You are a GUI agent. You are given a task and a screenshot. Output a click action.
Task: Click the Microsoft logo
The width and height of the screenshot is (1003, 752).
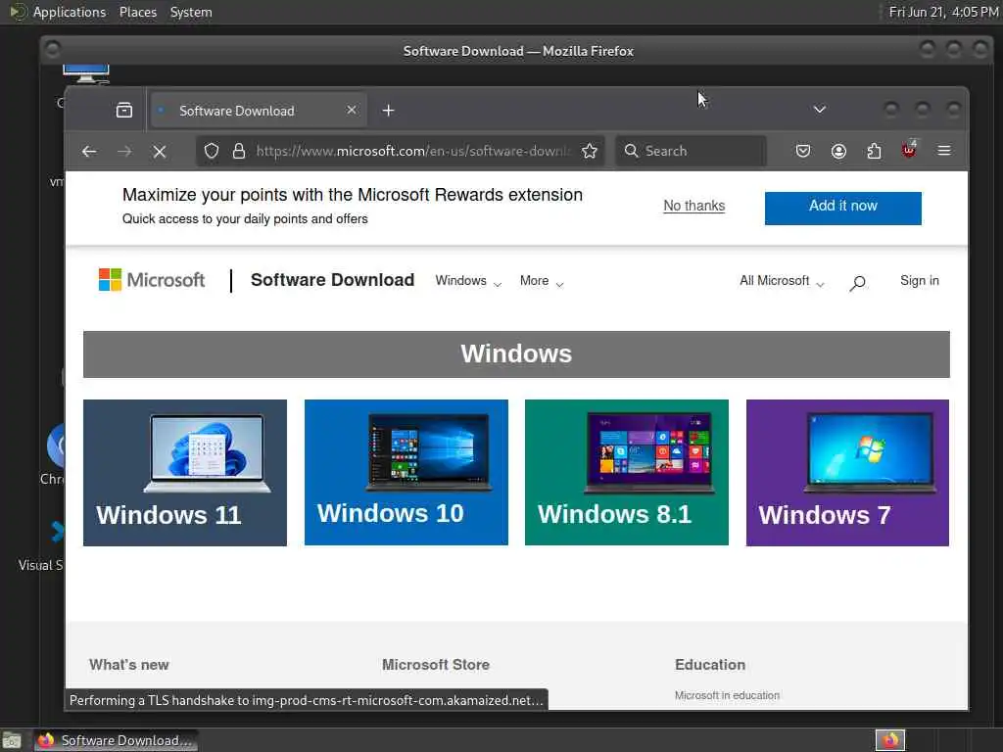[x=152, y=280]
